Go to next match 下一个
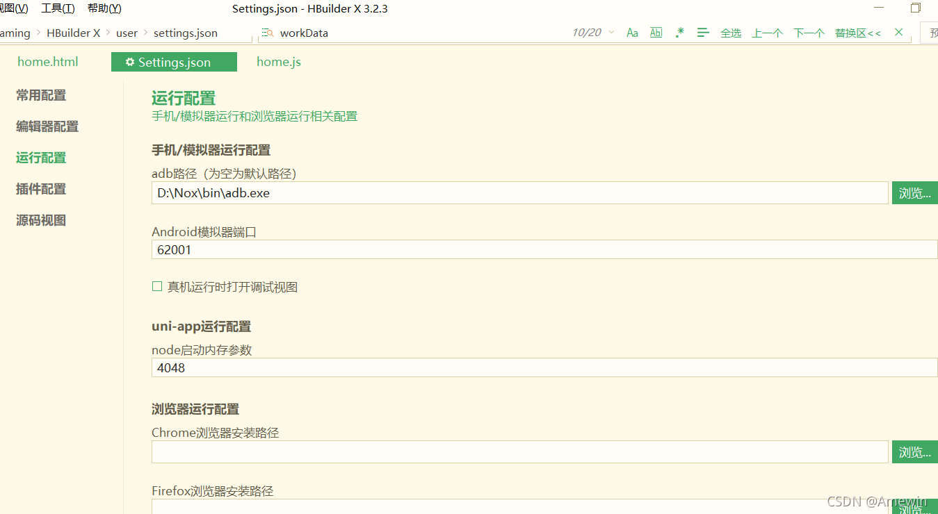 (809, 33)
